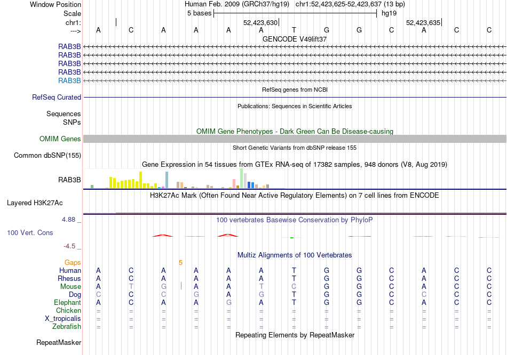Image resolution: width=507 pixels, height=355 pixels.
Task: Select the Elephant alignment row label
Action: (x=68, y=303)
